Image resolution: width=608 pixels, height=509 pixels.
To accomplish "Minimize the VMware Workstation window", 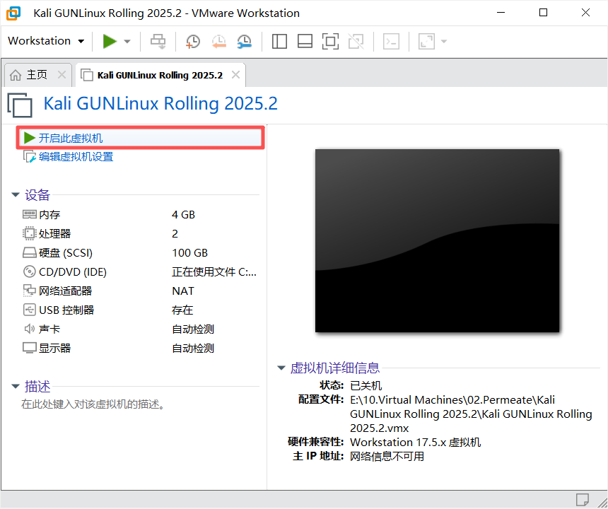I will tap(501, 13).
